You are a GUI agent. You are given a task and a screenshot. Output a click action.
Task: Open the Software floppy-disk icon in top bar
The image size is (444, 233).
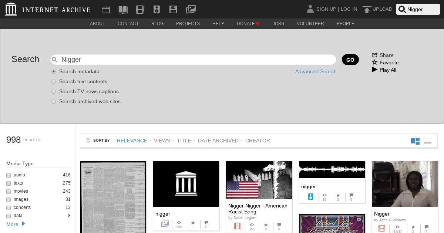tap(173, 10)
